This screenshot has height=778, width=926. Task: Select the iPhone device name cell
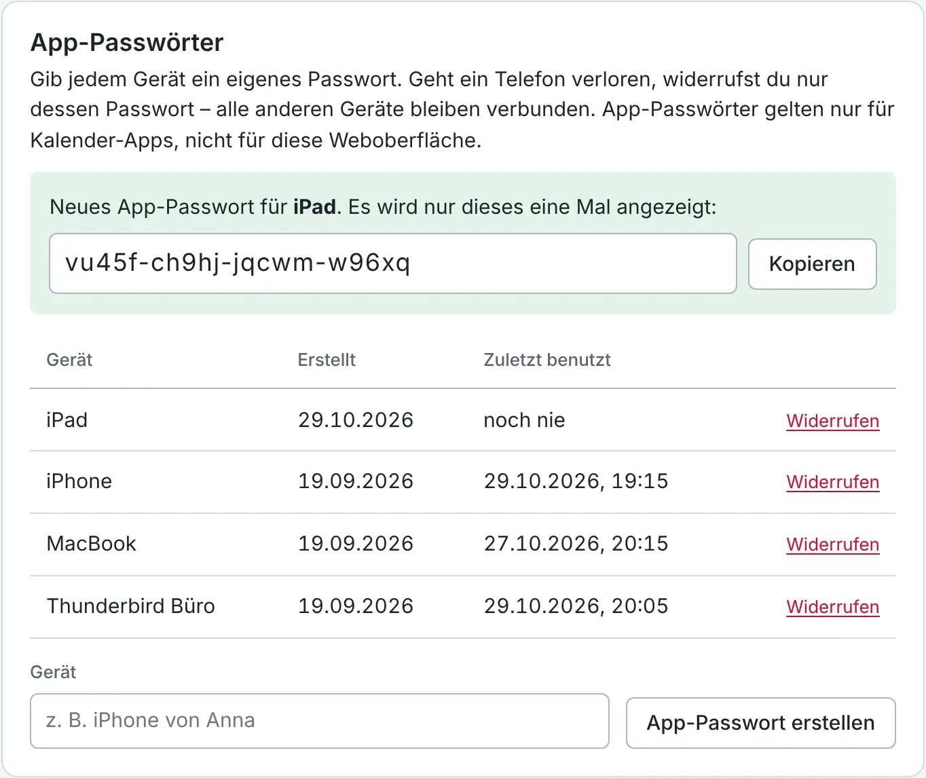pos(79,481)
